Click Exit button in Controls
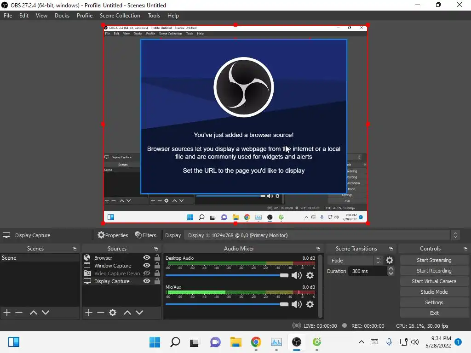This screenshot has height=353, width=471. 434,313
